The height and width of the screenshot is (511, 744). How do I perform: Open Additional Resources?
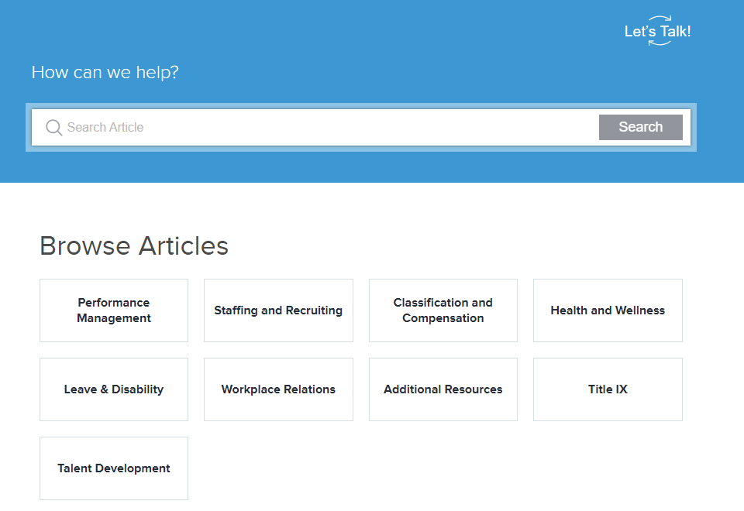pyautogui.click(x=443, y=389)
